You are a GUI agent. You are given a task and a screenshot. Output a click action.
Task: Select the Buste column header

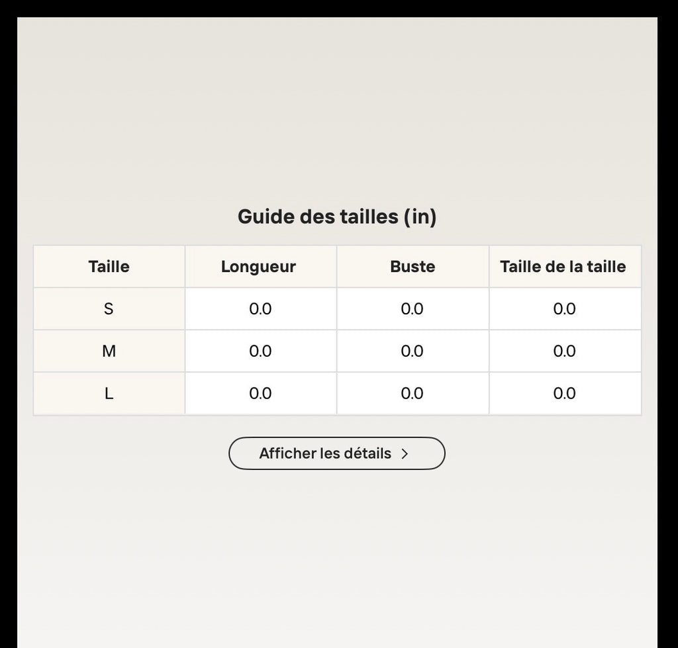coord(412,266)
